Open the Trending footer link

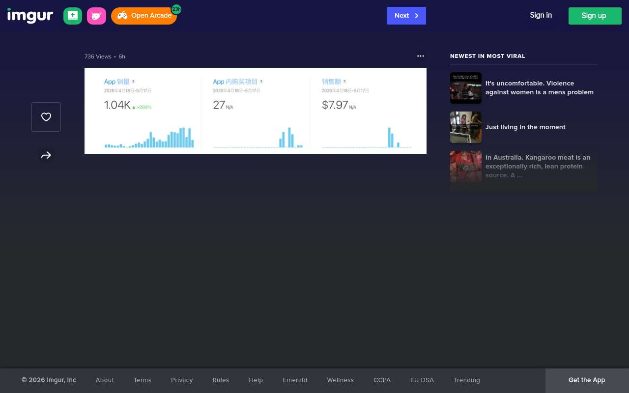pyautogui.click(x=467, y=380)
